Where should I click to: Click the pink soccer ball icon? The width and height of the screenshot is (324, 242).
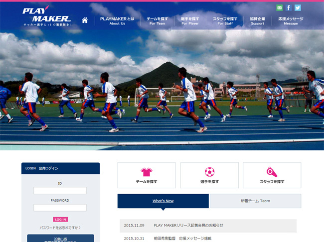click(x=209, y=172)
